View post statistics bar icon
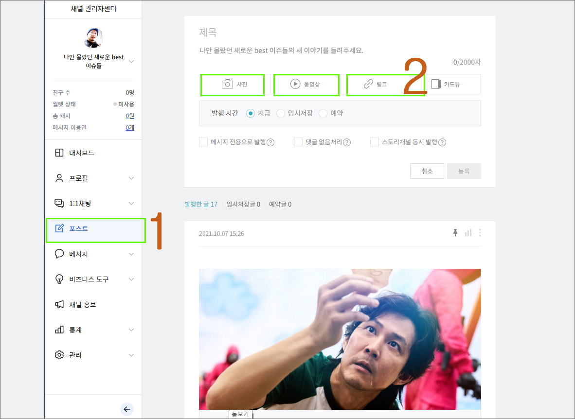Image resolution: width=575 pixels, height=419 pixels. 468,232
